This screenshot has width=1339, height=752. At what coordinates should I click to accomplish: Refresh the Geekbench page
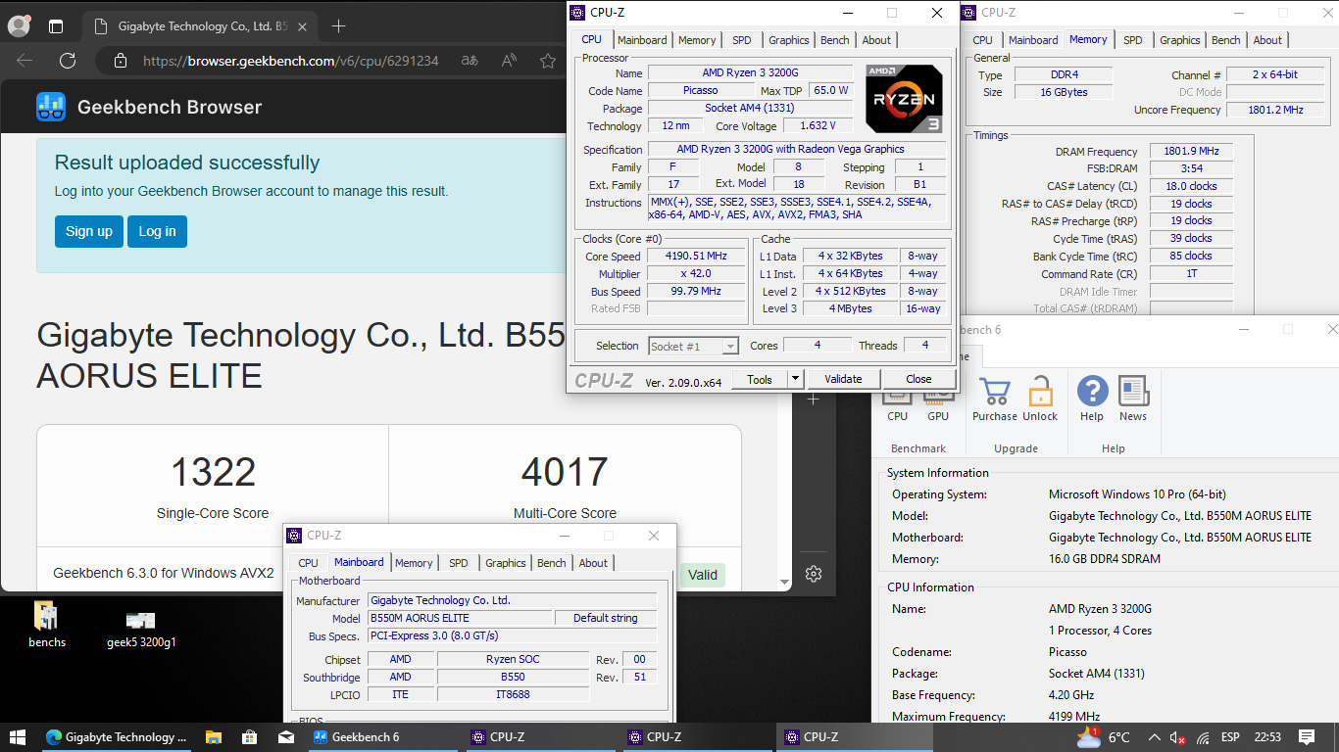[68, 61]
